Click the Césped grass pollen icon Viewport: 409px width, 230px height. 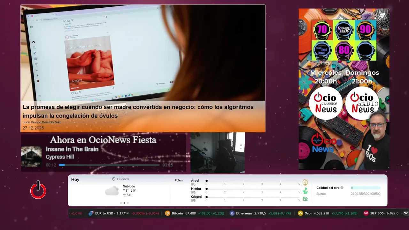click(x=305, y=199)
